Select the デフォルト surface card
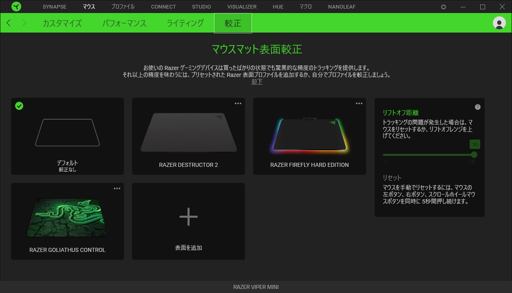This screenshot has width=512, height=293. tap(67, 136)
